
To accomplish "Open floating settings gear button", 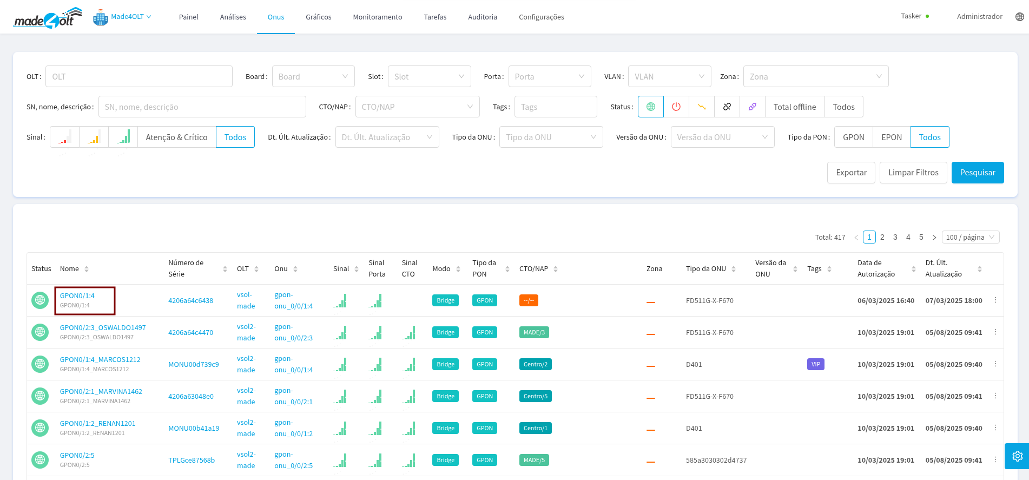I will pos(1017,456).
